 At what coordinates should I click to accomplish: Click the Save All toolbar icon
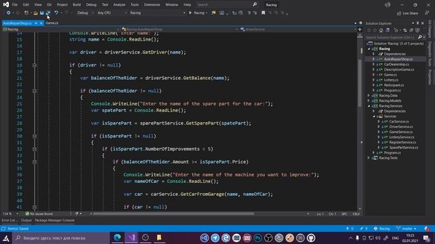click(x=48, y=13)
